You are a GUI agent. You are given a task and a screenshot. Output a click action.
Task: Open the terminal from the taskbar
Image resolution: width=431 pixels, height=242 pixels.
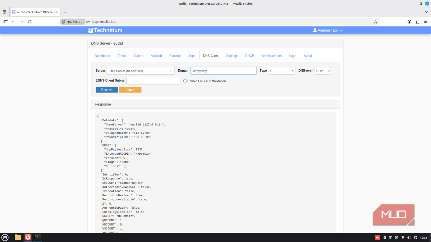click(x=37, y=238)
